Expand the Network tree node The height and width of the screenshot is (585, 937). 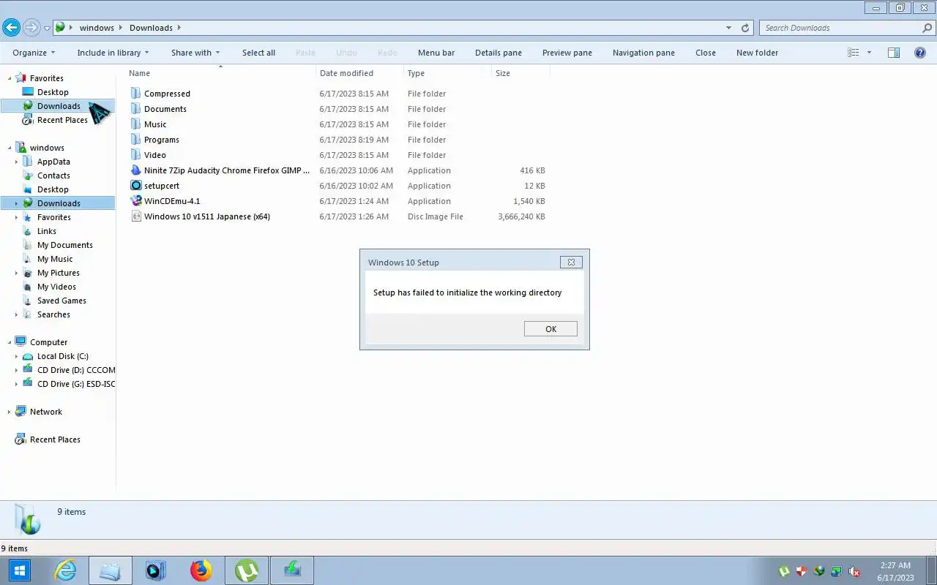tap(9, 412)
